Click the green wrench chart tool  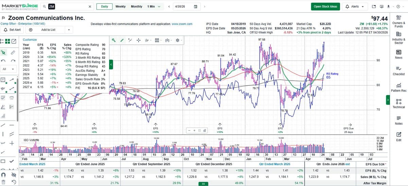tap(114, 40)
